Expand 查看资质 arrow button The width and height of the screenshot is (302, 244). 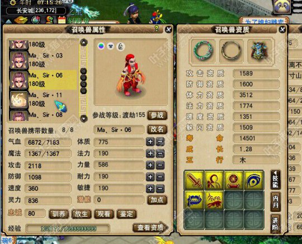(x=150, y=227)
